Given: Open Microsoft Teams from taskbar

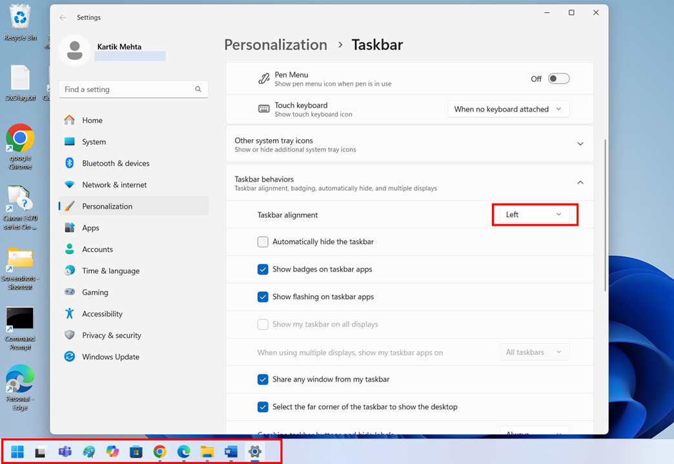Looking at the screenshot, I should pos(65,452).
